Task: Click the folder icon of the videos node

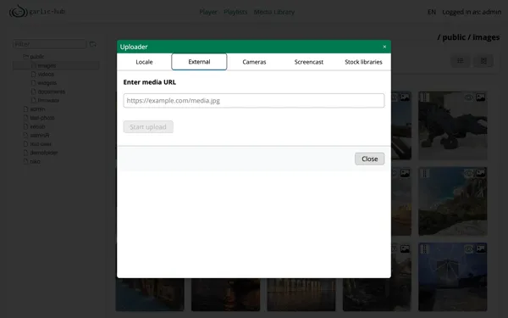Action: pyautogui.click(x=33, y=75)
